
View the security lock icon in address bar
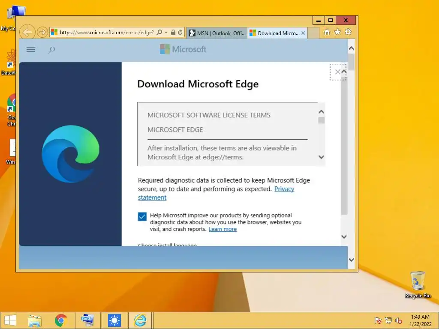point(173,33)
